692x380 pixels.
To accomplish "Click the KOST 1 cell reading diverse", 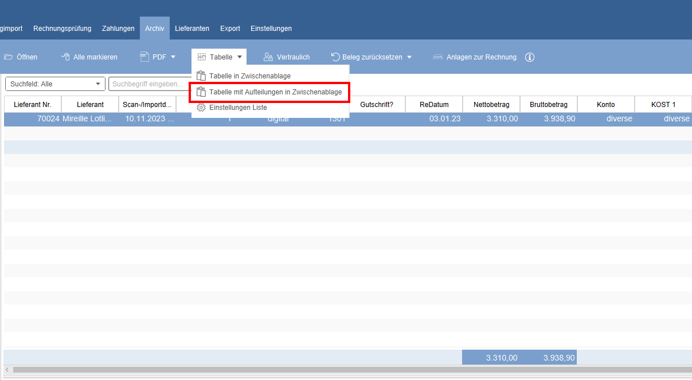I will (x=663, y=119).
